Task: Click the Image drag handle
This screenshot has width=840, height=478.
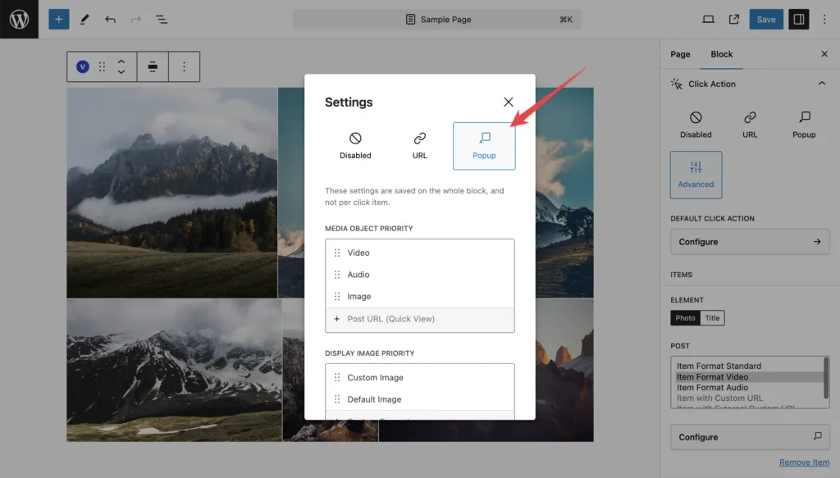Action: click(x=337, y=297)
